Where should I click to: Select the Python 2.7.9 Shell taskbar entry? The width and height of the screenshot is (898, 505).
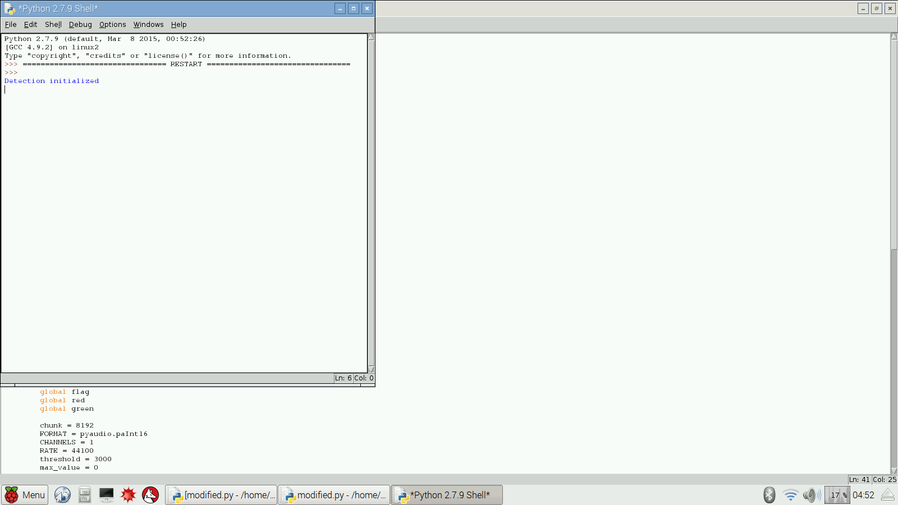(x=447, y=495)
